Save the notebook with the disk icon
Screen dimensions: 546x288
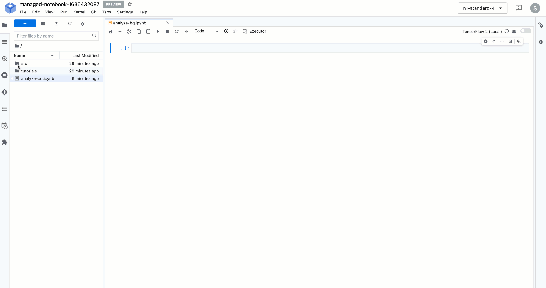[x=111, y=31]
